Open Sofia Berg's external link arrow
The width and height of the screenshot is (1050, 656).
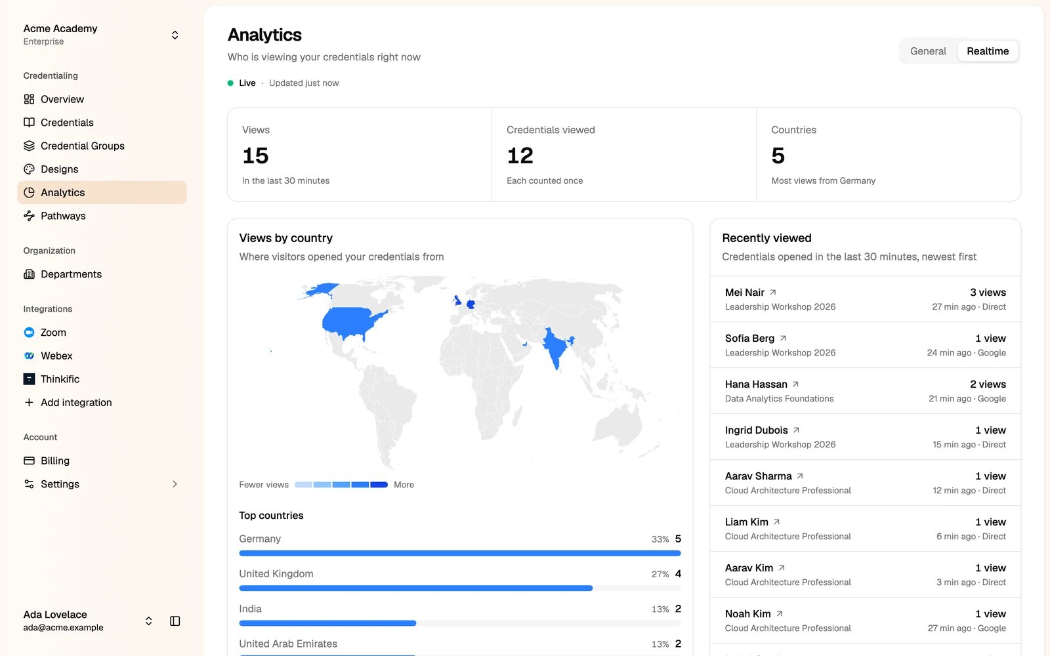coord(783,338)
